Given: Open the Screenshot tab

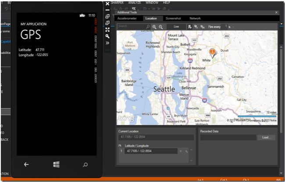Looking at the screenshot, I should (173, 18).
